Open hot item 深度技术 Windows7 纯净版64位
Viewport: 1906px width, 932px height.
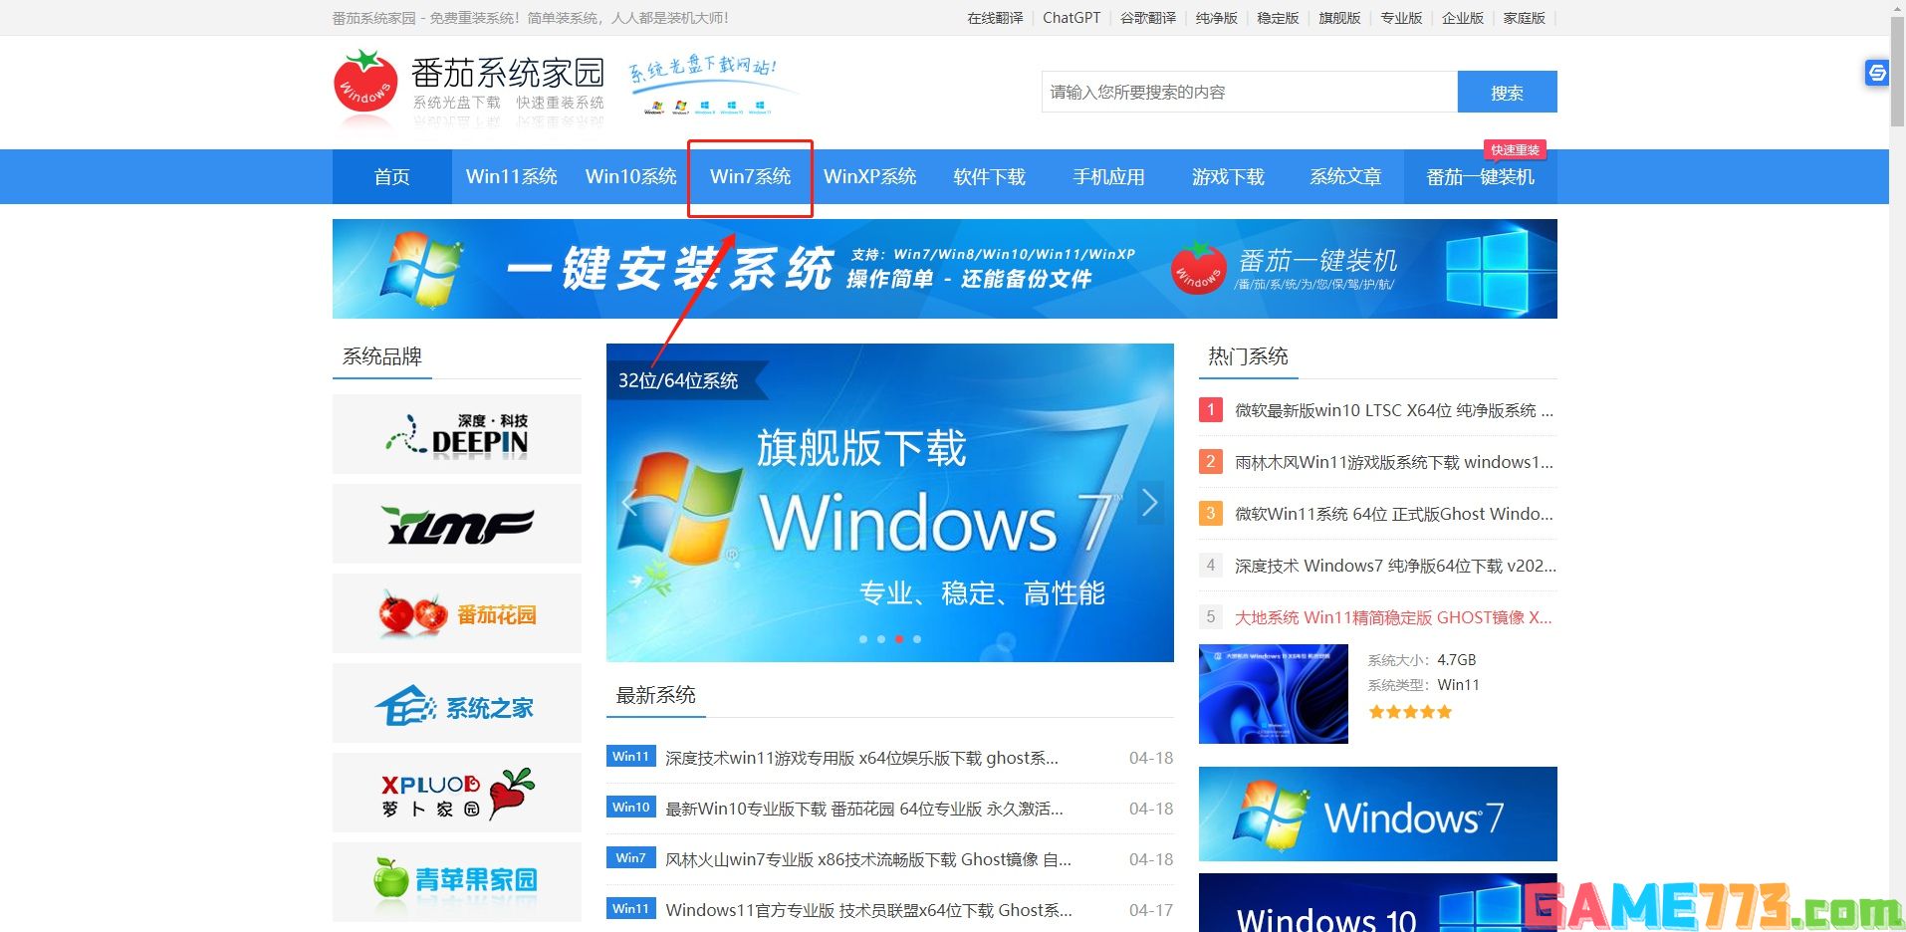coord(1395,566)
